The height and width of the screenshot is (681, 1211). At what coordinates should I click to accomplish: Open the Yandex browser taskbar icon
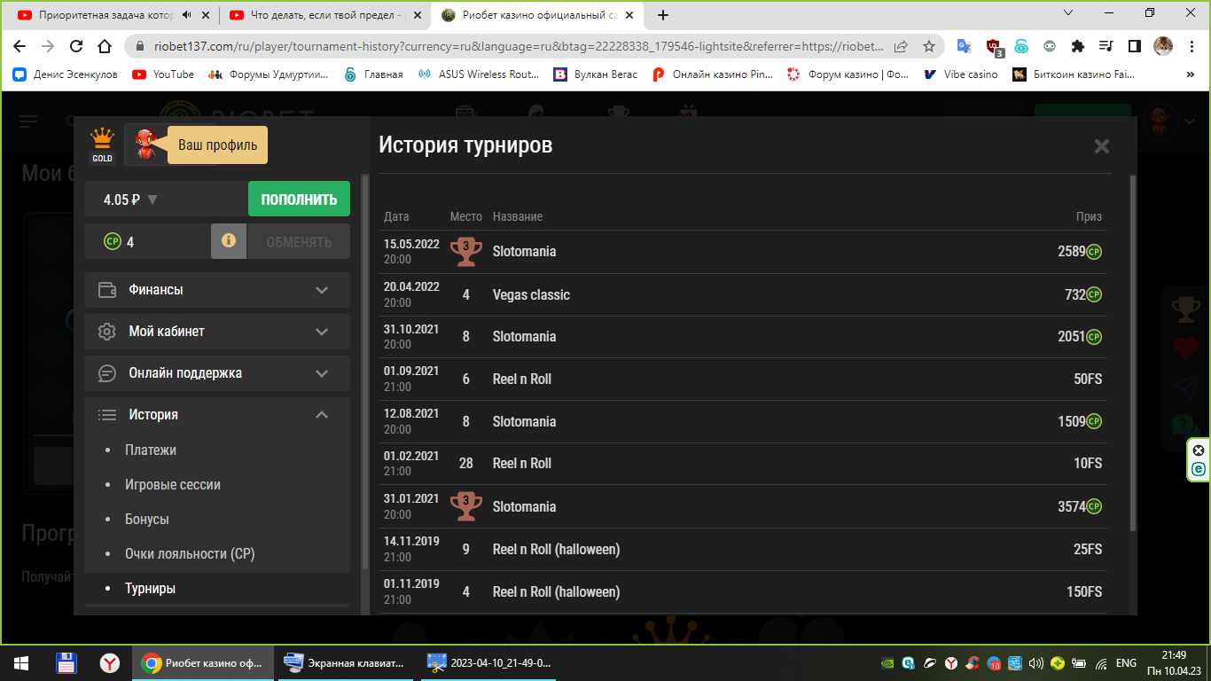tap(110, 662)
